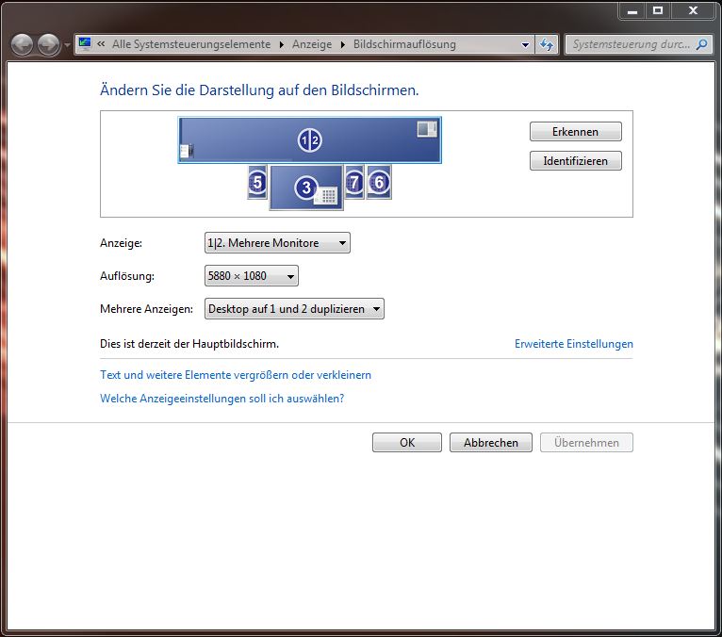
Task: Click the Bildschirmauflösung breadcrumb
Action: coord(404,44)
